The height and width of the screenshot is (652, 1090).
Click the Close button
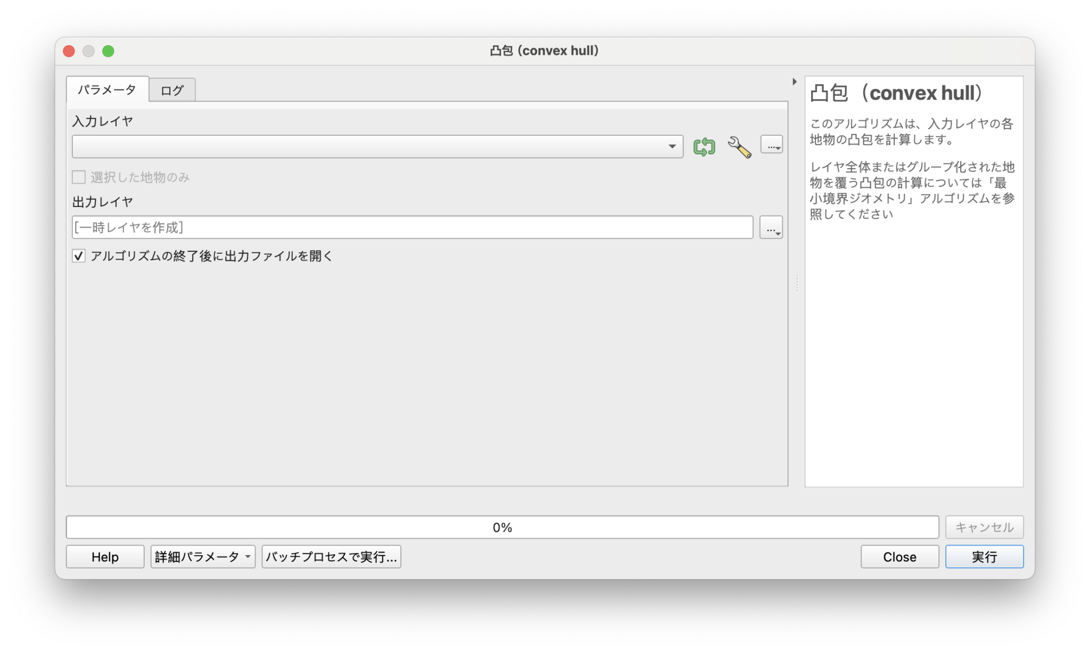click(x=899, y=556)
